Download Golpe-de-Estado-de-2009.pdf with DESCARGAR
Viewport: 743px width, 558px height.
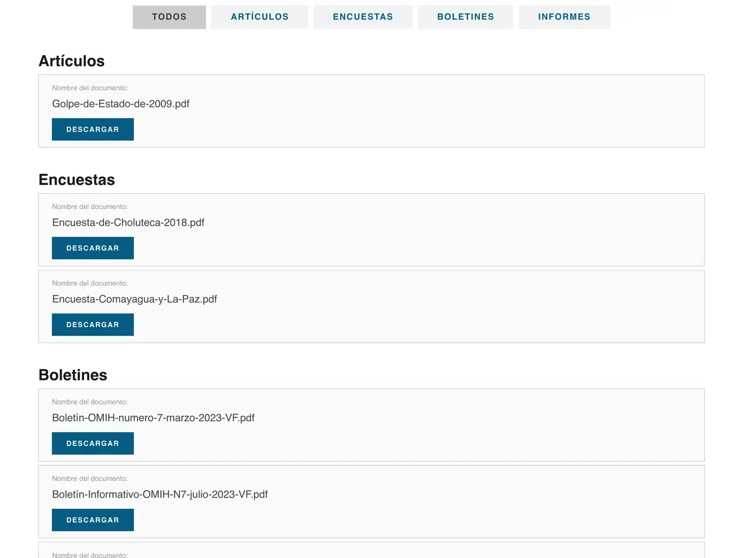[93, 129]
